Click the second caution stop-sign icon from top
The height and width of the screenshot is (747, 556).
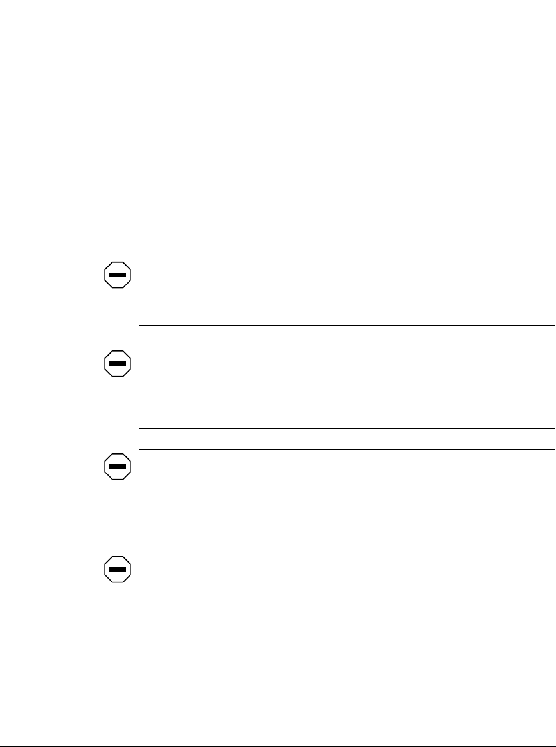118,364
